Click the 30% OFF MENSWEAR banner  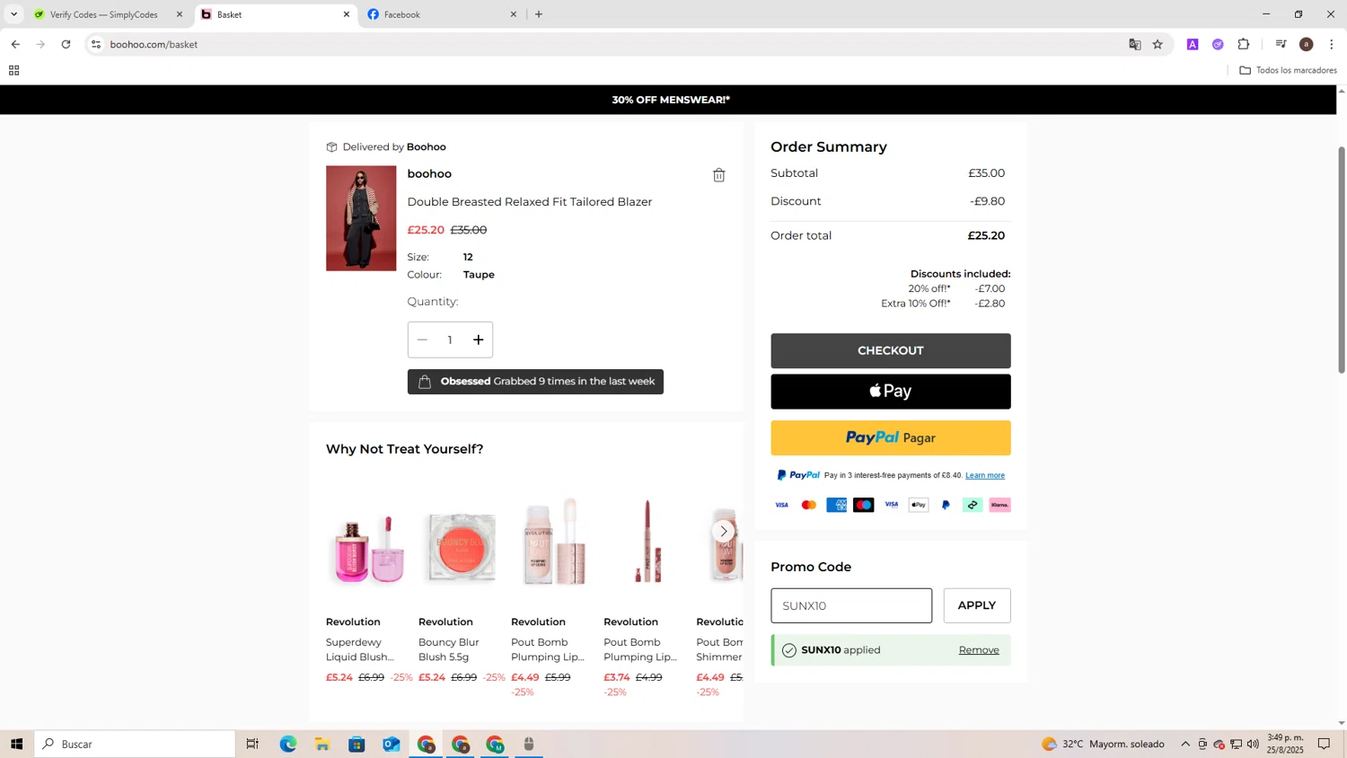click(671, 100)
